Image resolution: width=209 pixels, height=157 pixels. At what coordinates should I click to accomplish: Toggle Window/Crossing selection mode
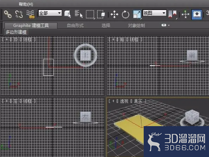(101, 14)
